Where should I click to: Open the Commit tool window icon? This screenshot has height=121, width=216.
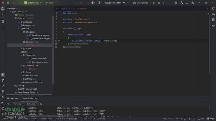(3, 14)
